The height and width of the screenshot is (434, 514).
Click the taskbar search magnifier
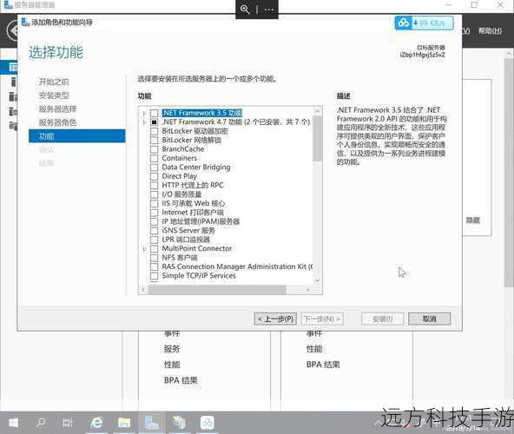tap(41, 423)
